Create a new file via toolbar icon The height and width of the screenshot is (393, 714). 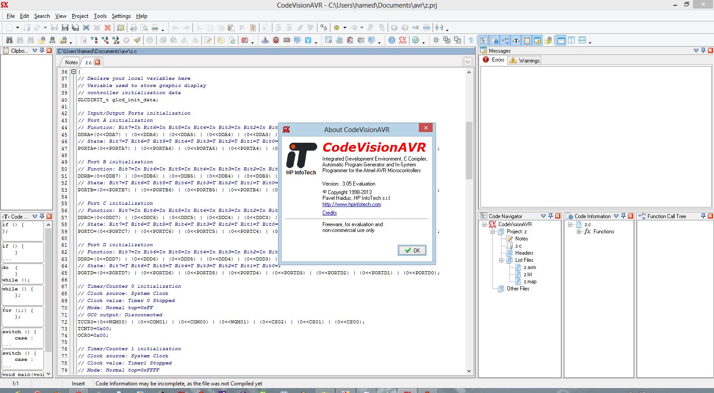tap(9, 28)
